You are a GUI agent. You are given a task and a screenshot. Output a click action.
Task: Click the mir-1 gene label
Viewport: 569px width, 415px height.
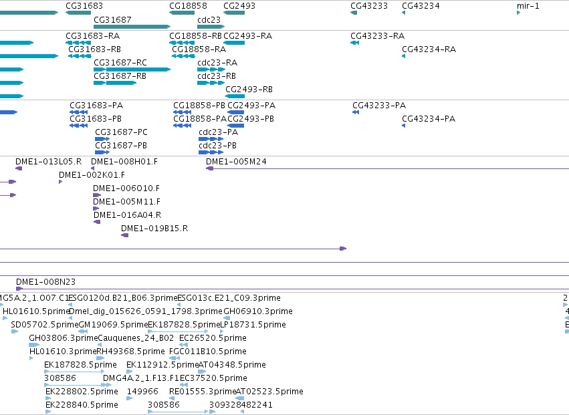coord(528,6)
